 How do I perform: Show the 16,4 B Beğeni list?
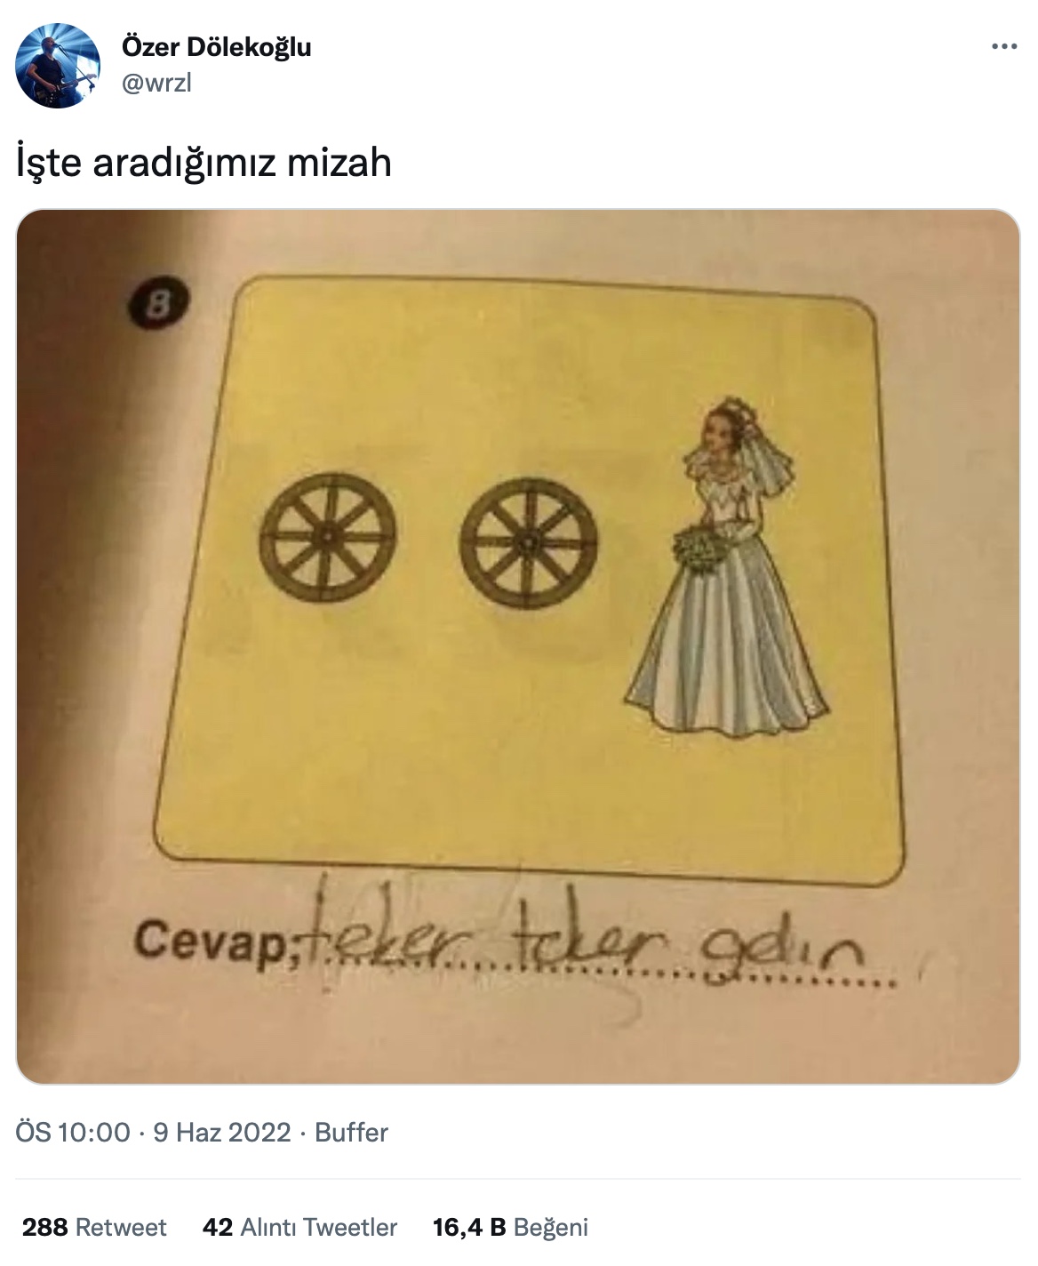[510, 1227]
